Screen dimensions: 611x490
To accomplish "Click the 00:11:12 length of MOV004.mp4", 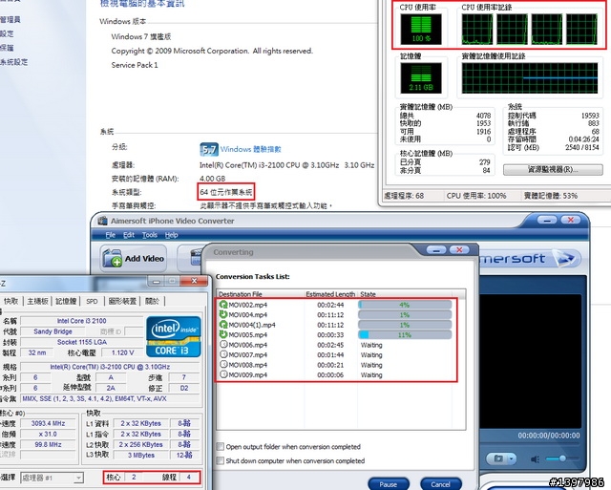I will pos(330,315).
